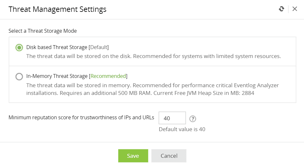Click the green 'Recommended' tag text

[108, 76]
